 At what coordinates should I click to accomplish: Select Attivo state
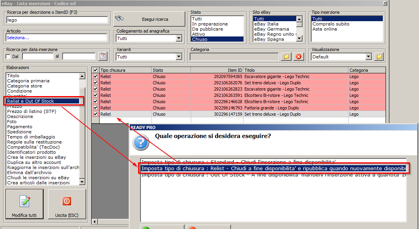tap(217, 34)
